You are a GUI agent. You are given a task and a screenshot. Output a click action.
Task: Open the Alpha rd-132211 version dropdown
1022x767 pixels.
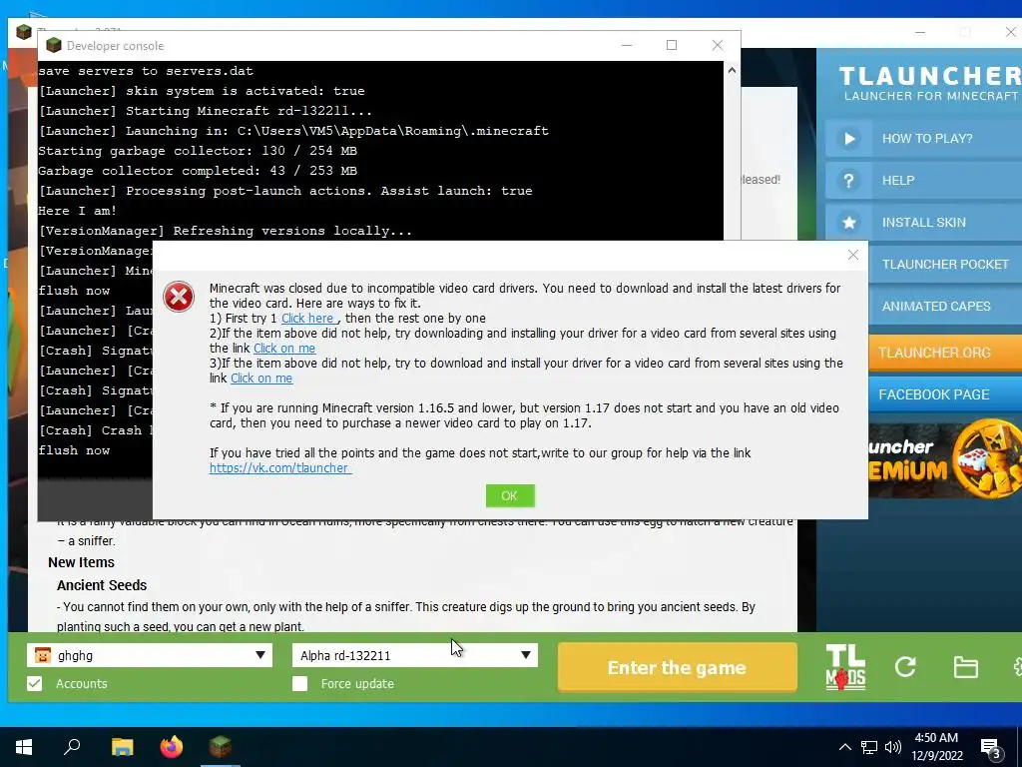point(414,655)
